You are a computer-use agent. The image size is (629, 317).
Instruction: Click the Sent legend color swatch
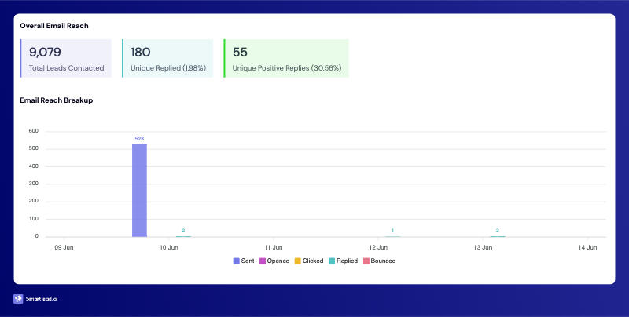pos(237,261)
